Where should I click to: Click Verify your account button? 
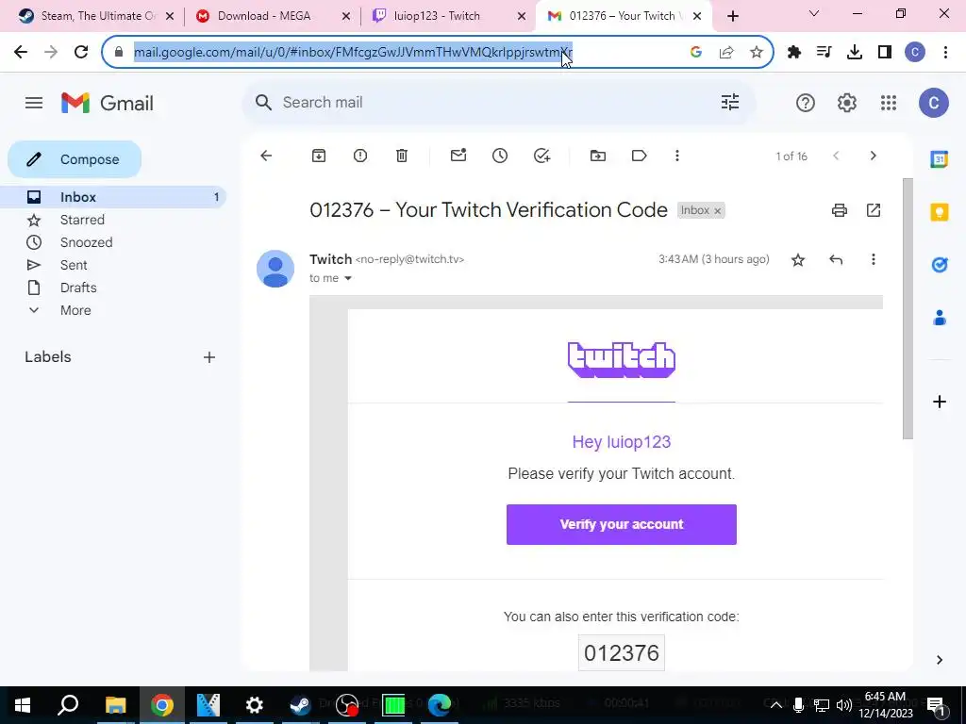(x=621, y=524)
